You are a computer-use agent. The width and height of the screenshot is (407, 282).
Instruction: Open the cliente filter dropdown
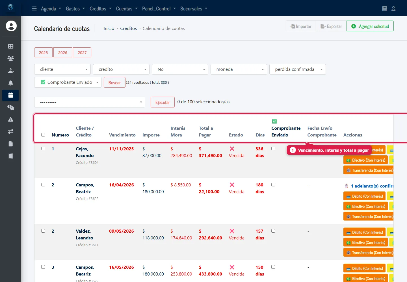(62, 69)
